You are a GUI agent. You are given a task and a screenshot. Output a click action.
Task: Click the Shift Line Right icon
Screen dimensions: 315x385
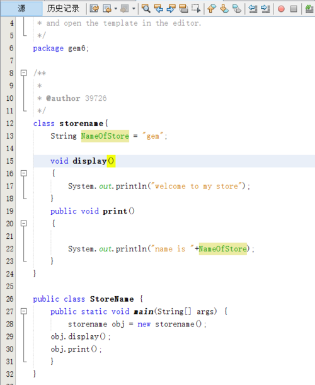pos(265,9)
